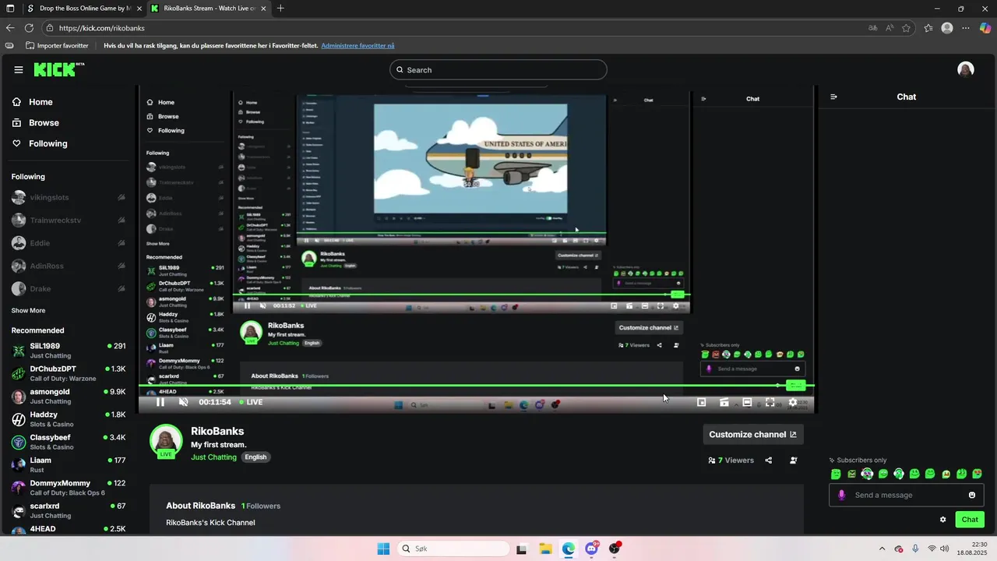Click the Search field
This screenshot has height=561, width=997.
click(x=498, y=70)
